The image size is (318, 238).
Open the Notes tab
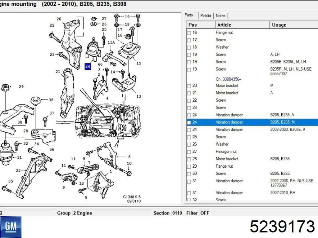pyautogui.click(x=220, y=15)
